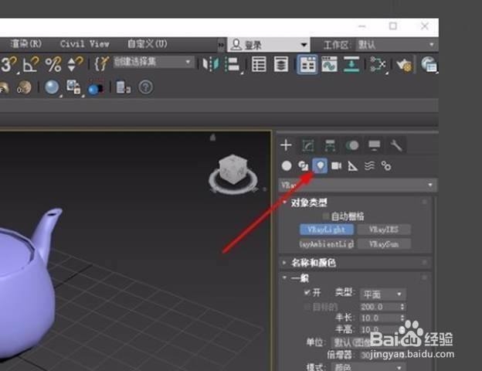Collapse the 一般 rollout
The height and width of the screenshot is (371, 482).
(x=296, y=278)
